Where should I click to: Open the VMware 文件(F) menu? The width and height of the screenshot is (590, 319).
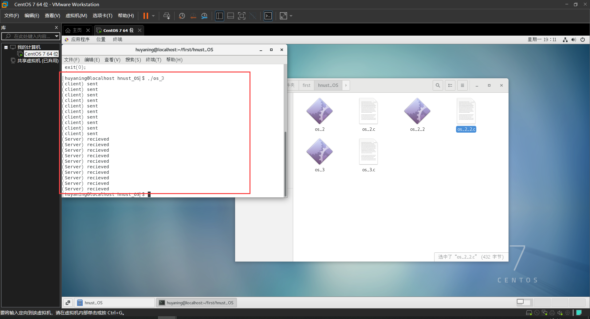12,16
